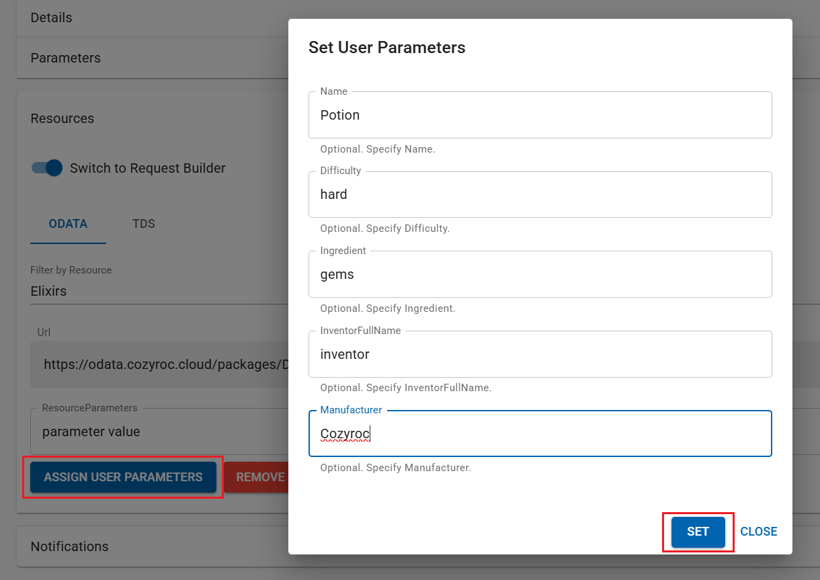Click into the Difficulty text field
This screenshot has height=580, width=820.
[x=540, y=195]
